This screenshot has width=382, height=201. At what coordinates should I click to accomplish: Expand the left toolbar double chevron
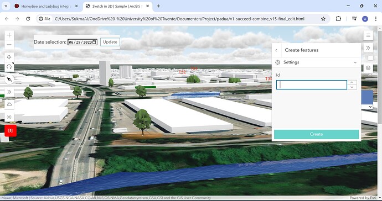[x=9, y=92]
